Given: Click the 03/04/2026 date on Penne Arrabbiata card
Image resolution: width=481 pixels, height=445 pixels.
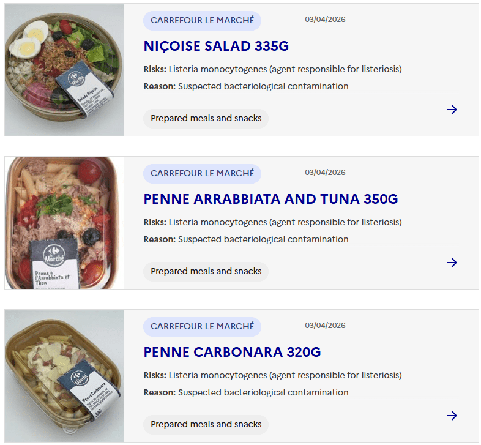Looking at the screenshot, I should click(325, 173).
